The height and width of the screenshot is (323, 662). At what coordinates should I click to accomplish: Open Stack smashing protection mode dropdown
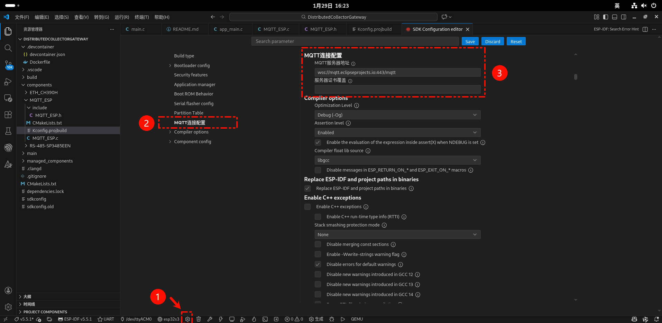click(x=397, y=234)
